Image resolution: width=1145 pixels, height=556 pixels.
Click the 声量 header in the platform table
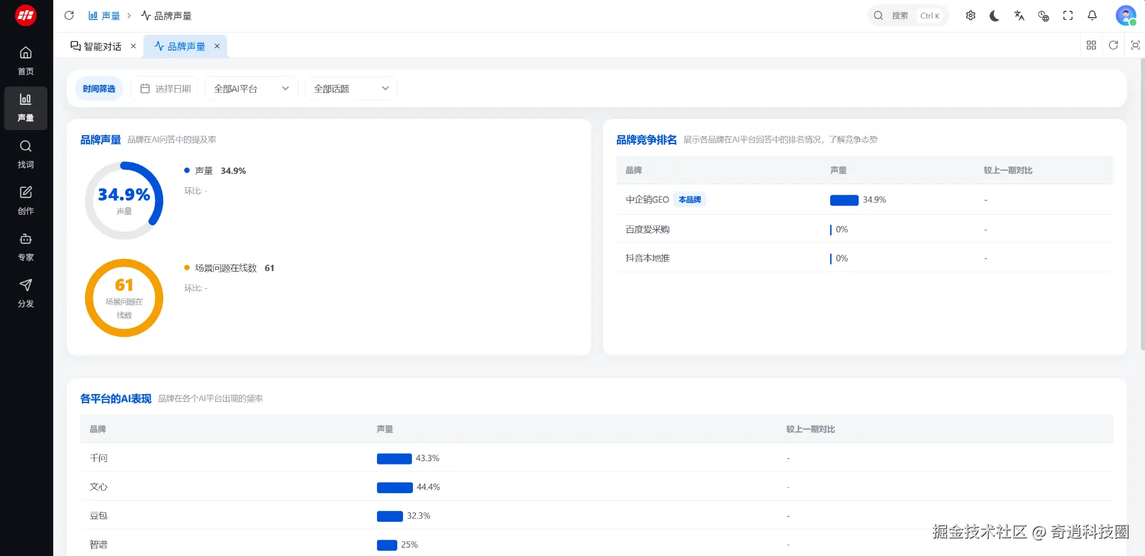click(x=385, y=429)
